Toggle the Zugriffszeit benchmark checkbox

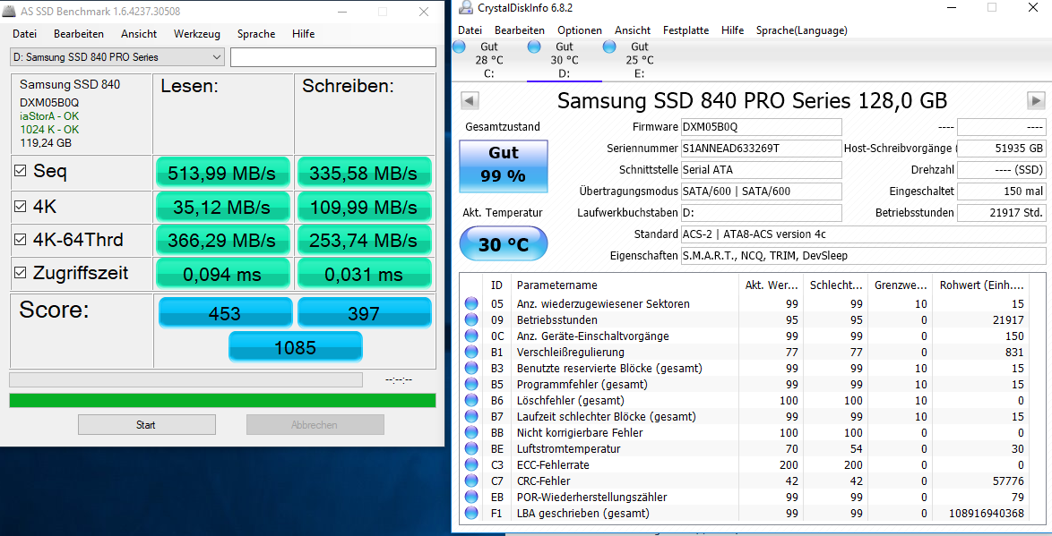coord(20,273)
